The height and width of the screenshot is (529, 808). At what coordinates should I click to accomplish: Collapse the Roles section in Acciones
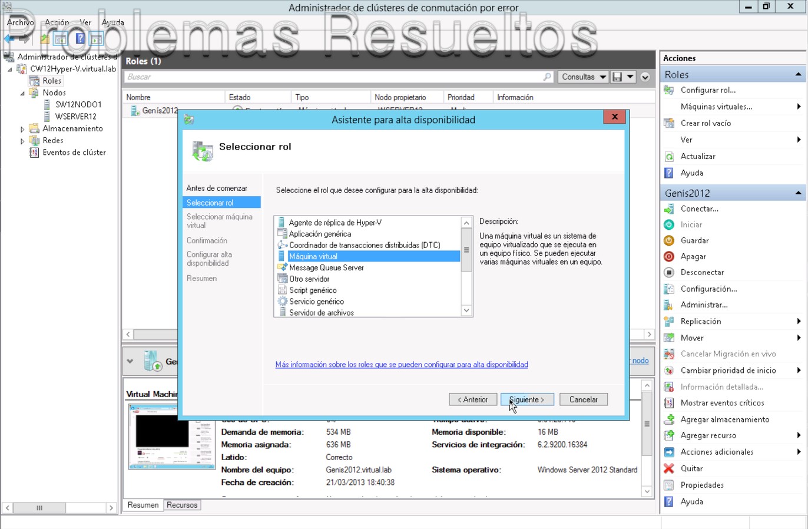pyautogui.click(x=798, y=74)
